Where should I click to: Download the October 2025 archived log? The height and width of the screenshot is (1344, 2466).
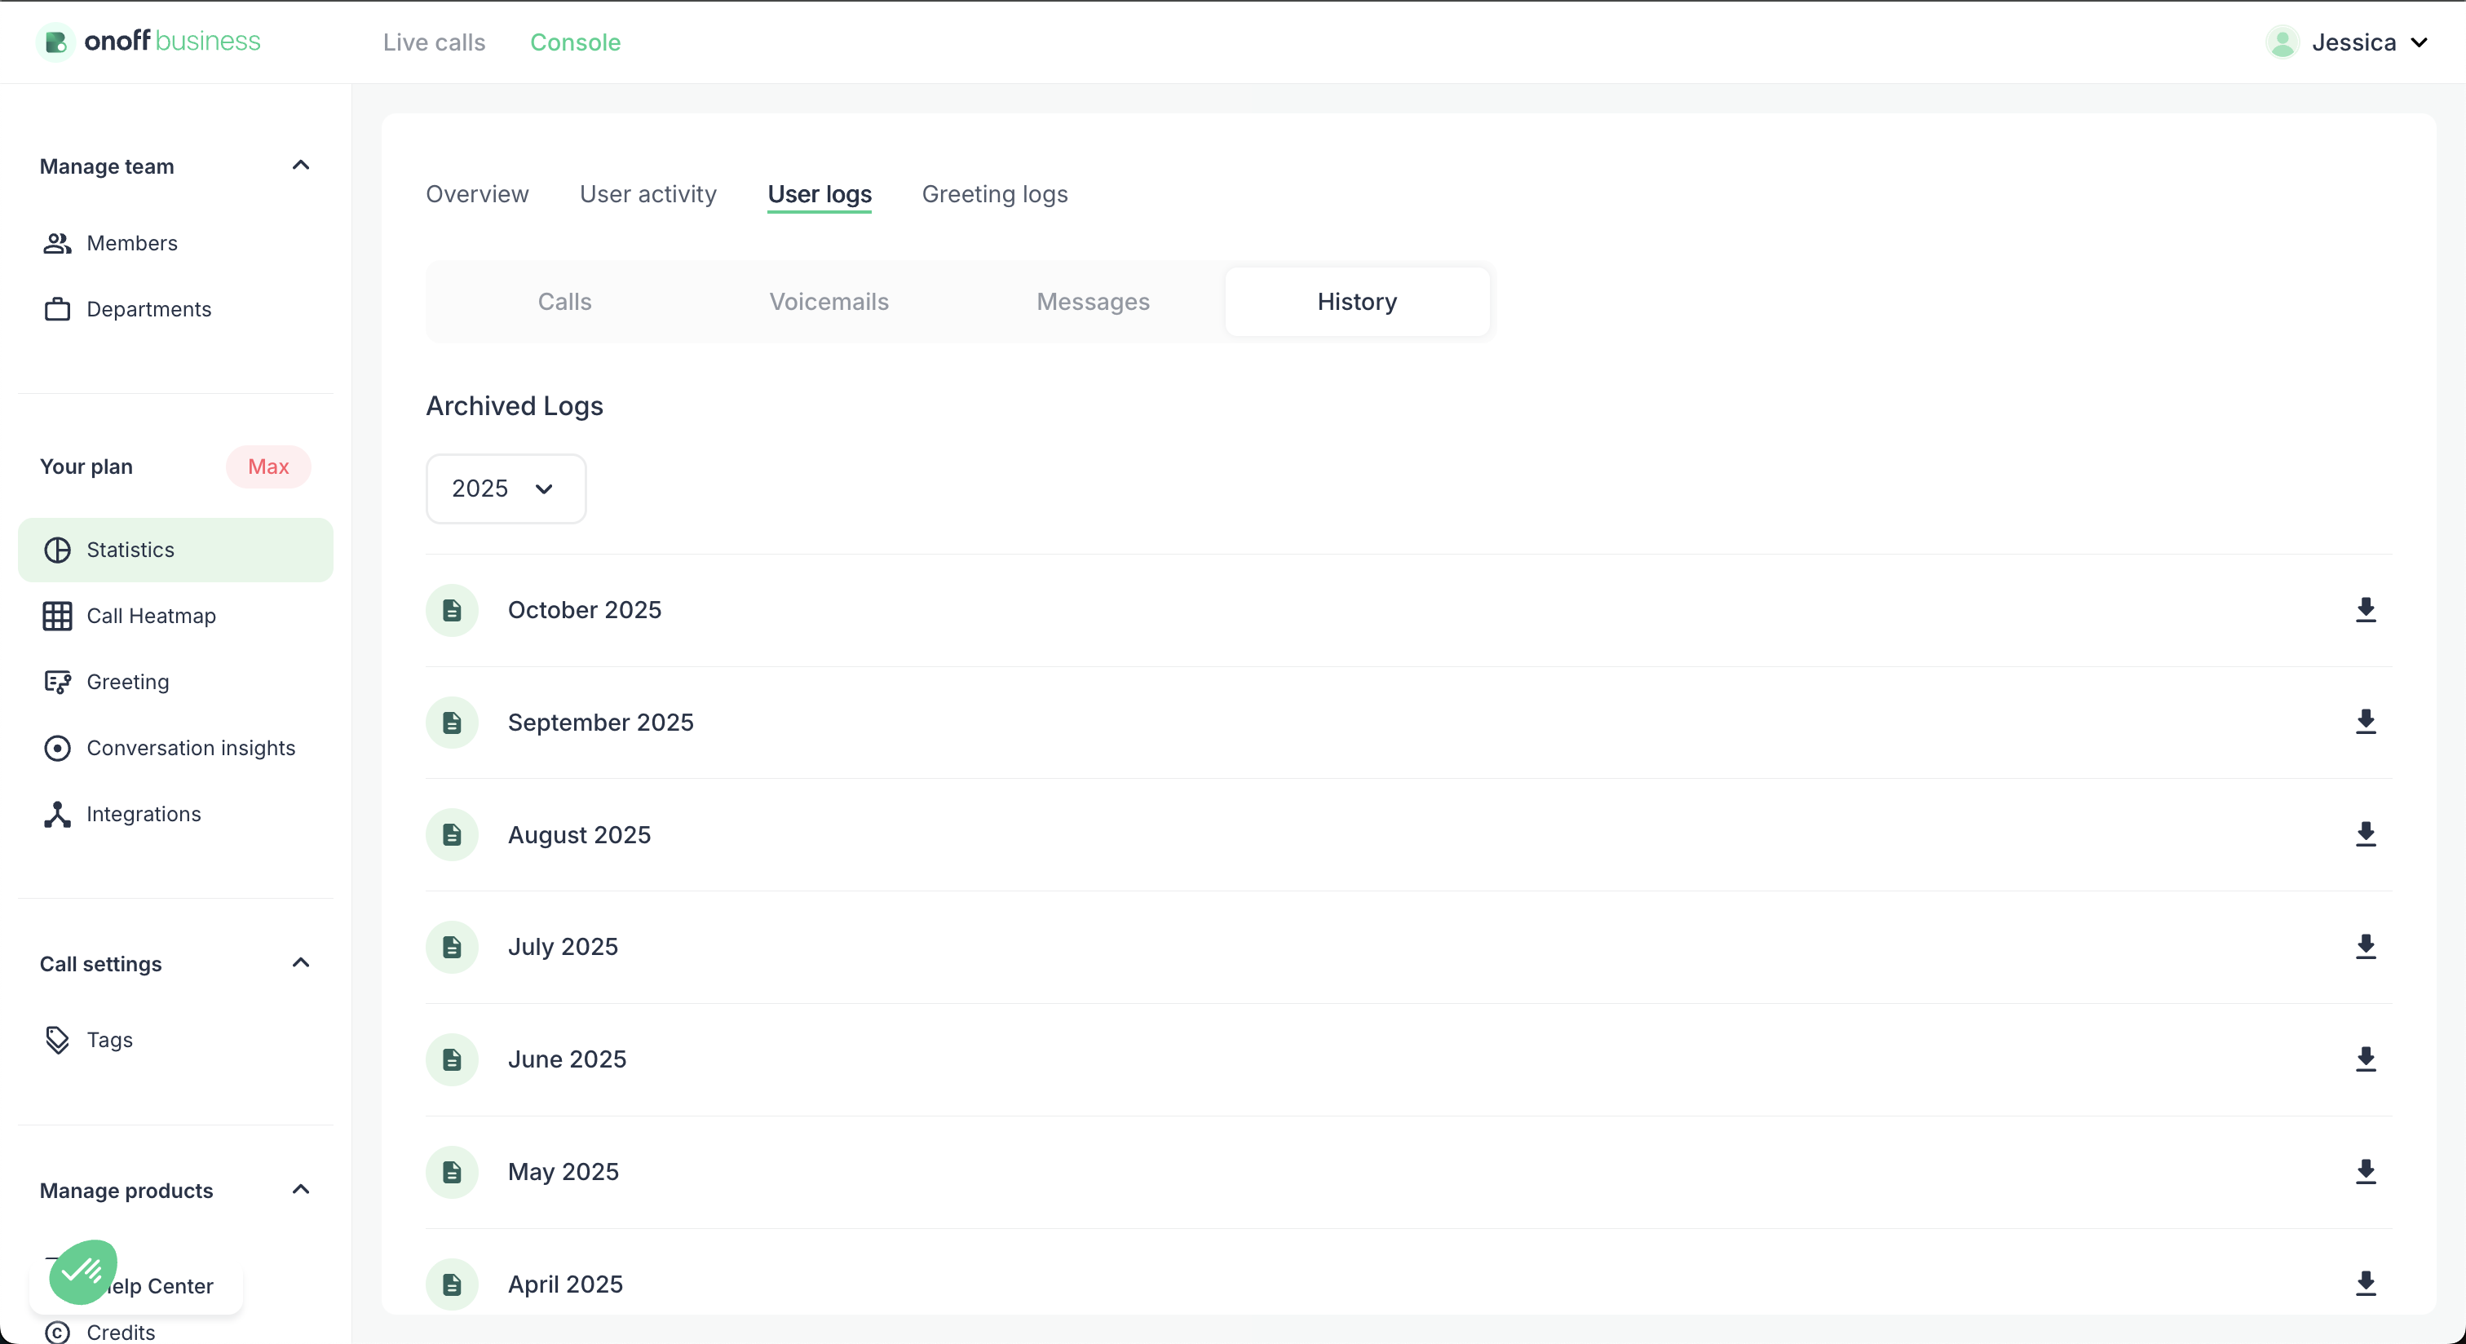coord(2366,610)
